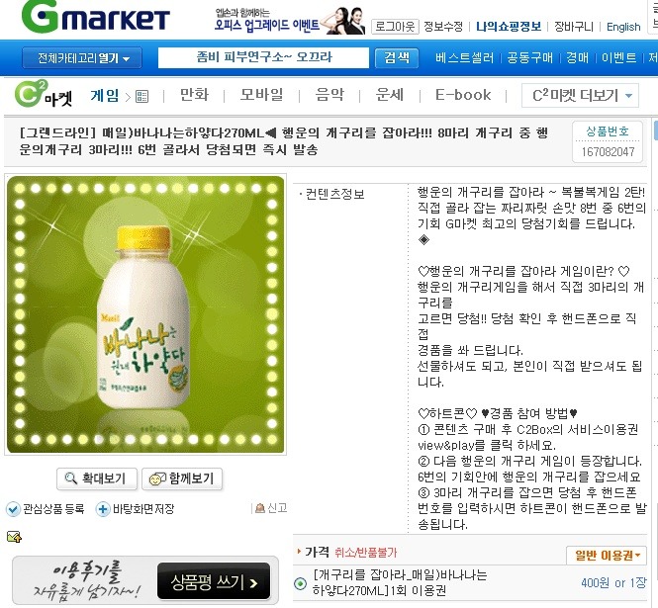This screenshot has width=658, height=608.
Task: Click the 검색 search button
Action: pos(397,57)
